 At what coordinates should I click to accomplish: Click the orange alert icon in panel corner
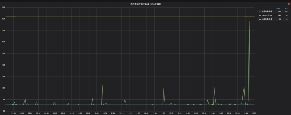point(289,4)
